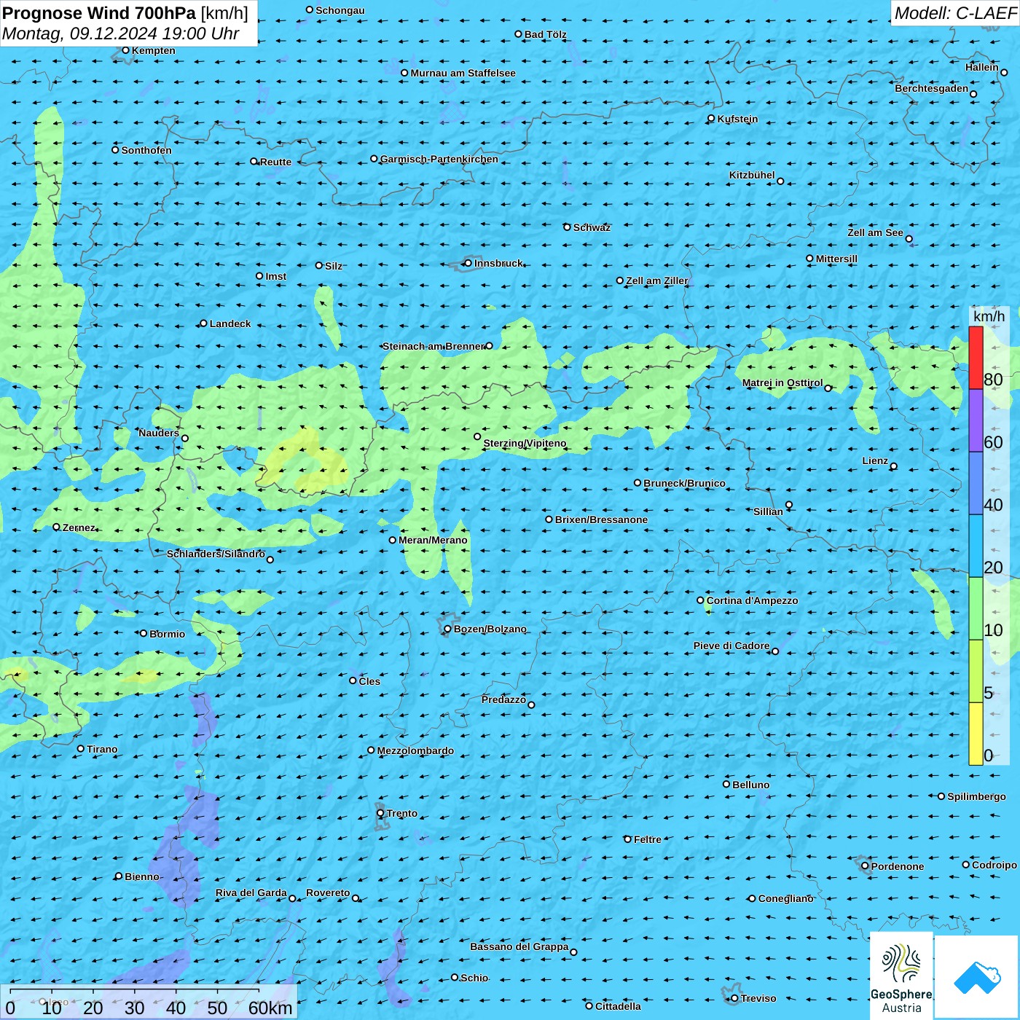Click the Tirano location marker

click(81, 748)
